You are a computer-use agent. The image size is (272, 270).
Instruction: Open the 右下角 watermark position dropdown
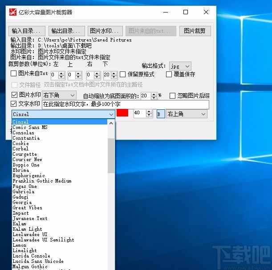[59, 95]
